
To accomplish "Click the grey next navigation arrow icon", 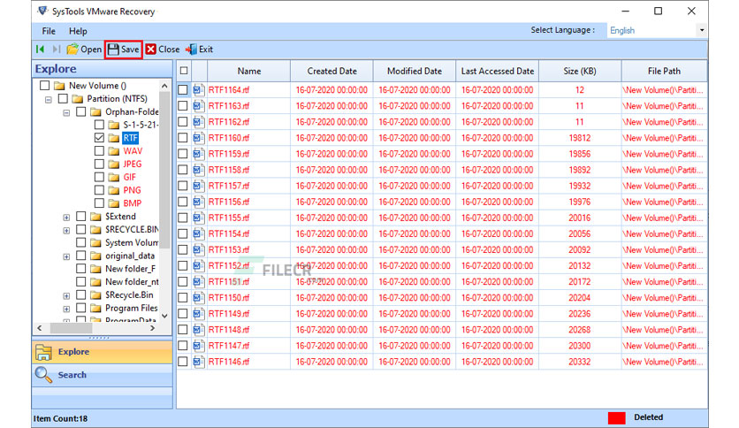I will pyautogui.click(x=57, y=49).
